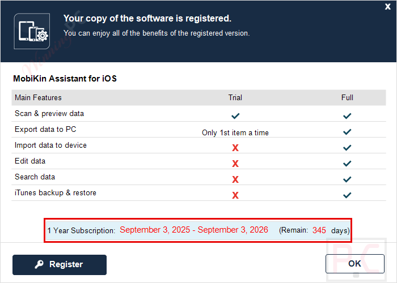Click the subscription dates 'September 3, 2025 - September 3, 2026'
This screenshot has height=283, width=397.
click(x=194, y=230)
